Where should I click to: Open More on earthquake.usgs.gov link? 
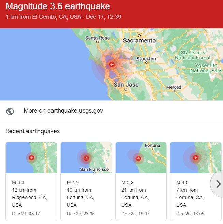(x=63, y=111)
